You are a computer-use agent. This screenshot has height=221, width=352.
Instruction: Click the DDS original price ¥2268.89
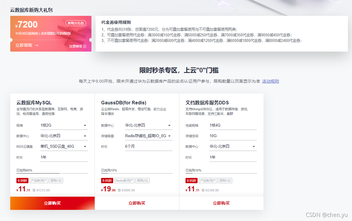212,190
